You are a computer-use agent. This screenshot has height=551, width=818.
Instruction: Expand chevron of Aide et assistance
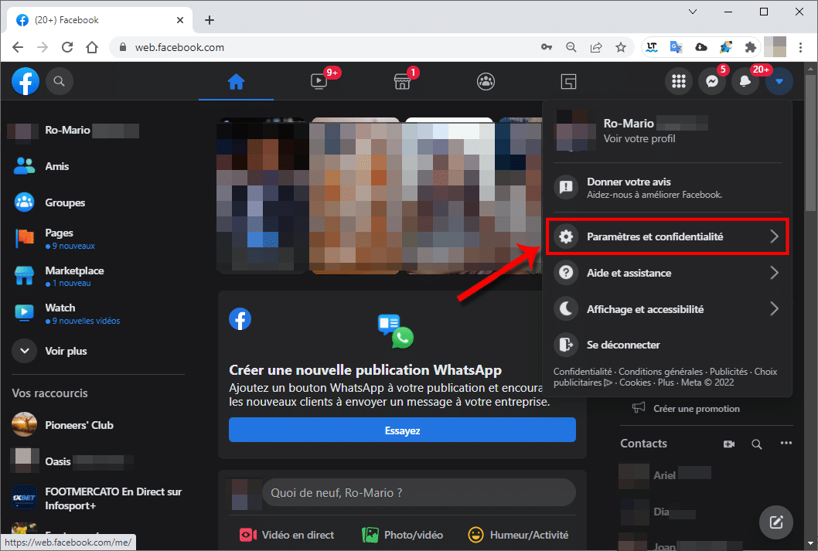pos(774,273)
